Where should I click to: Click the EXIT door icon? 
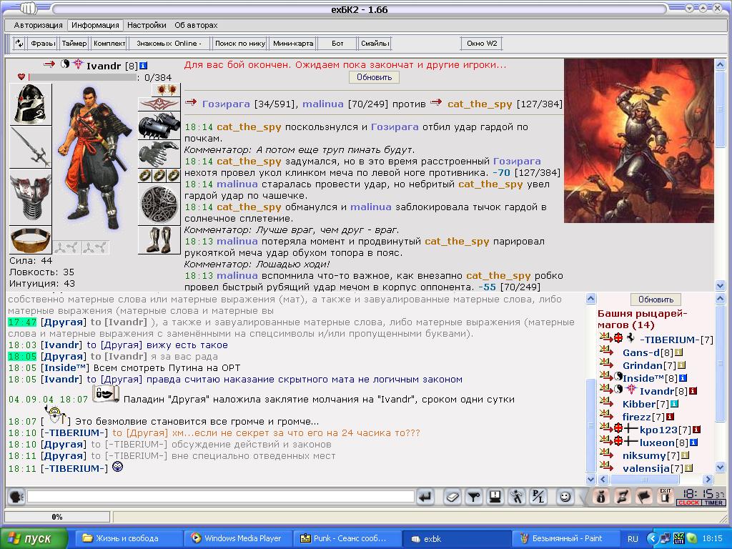click(666, 497)
